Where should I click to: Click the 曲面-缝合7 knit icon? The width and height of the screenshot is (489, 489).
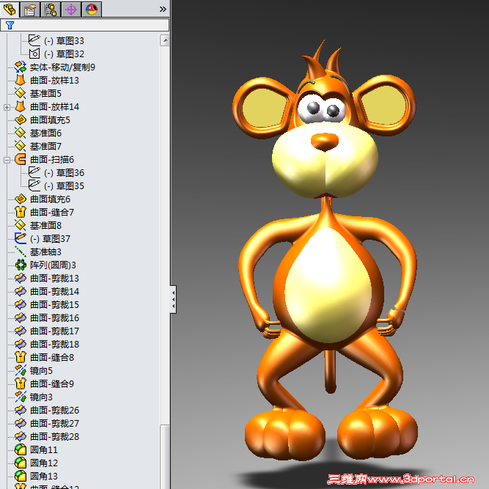click(21, 212)
